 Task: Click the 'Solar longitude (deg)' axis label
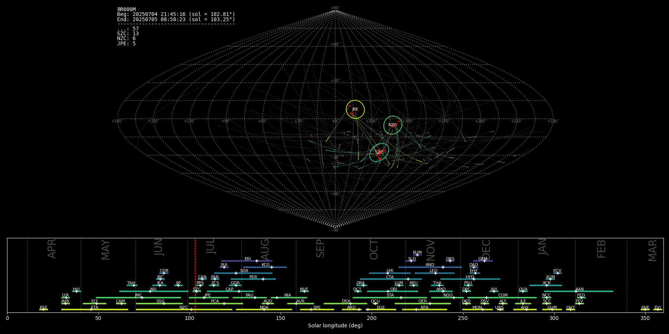pyautogui.click(x=335, y=325)
